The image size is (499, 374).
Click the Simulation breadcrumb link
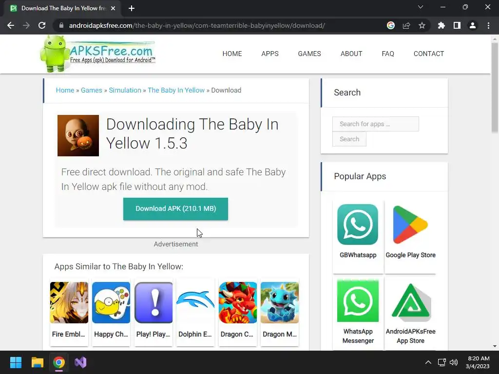click(x=125, y=90)
